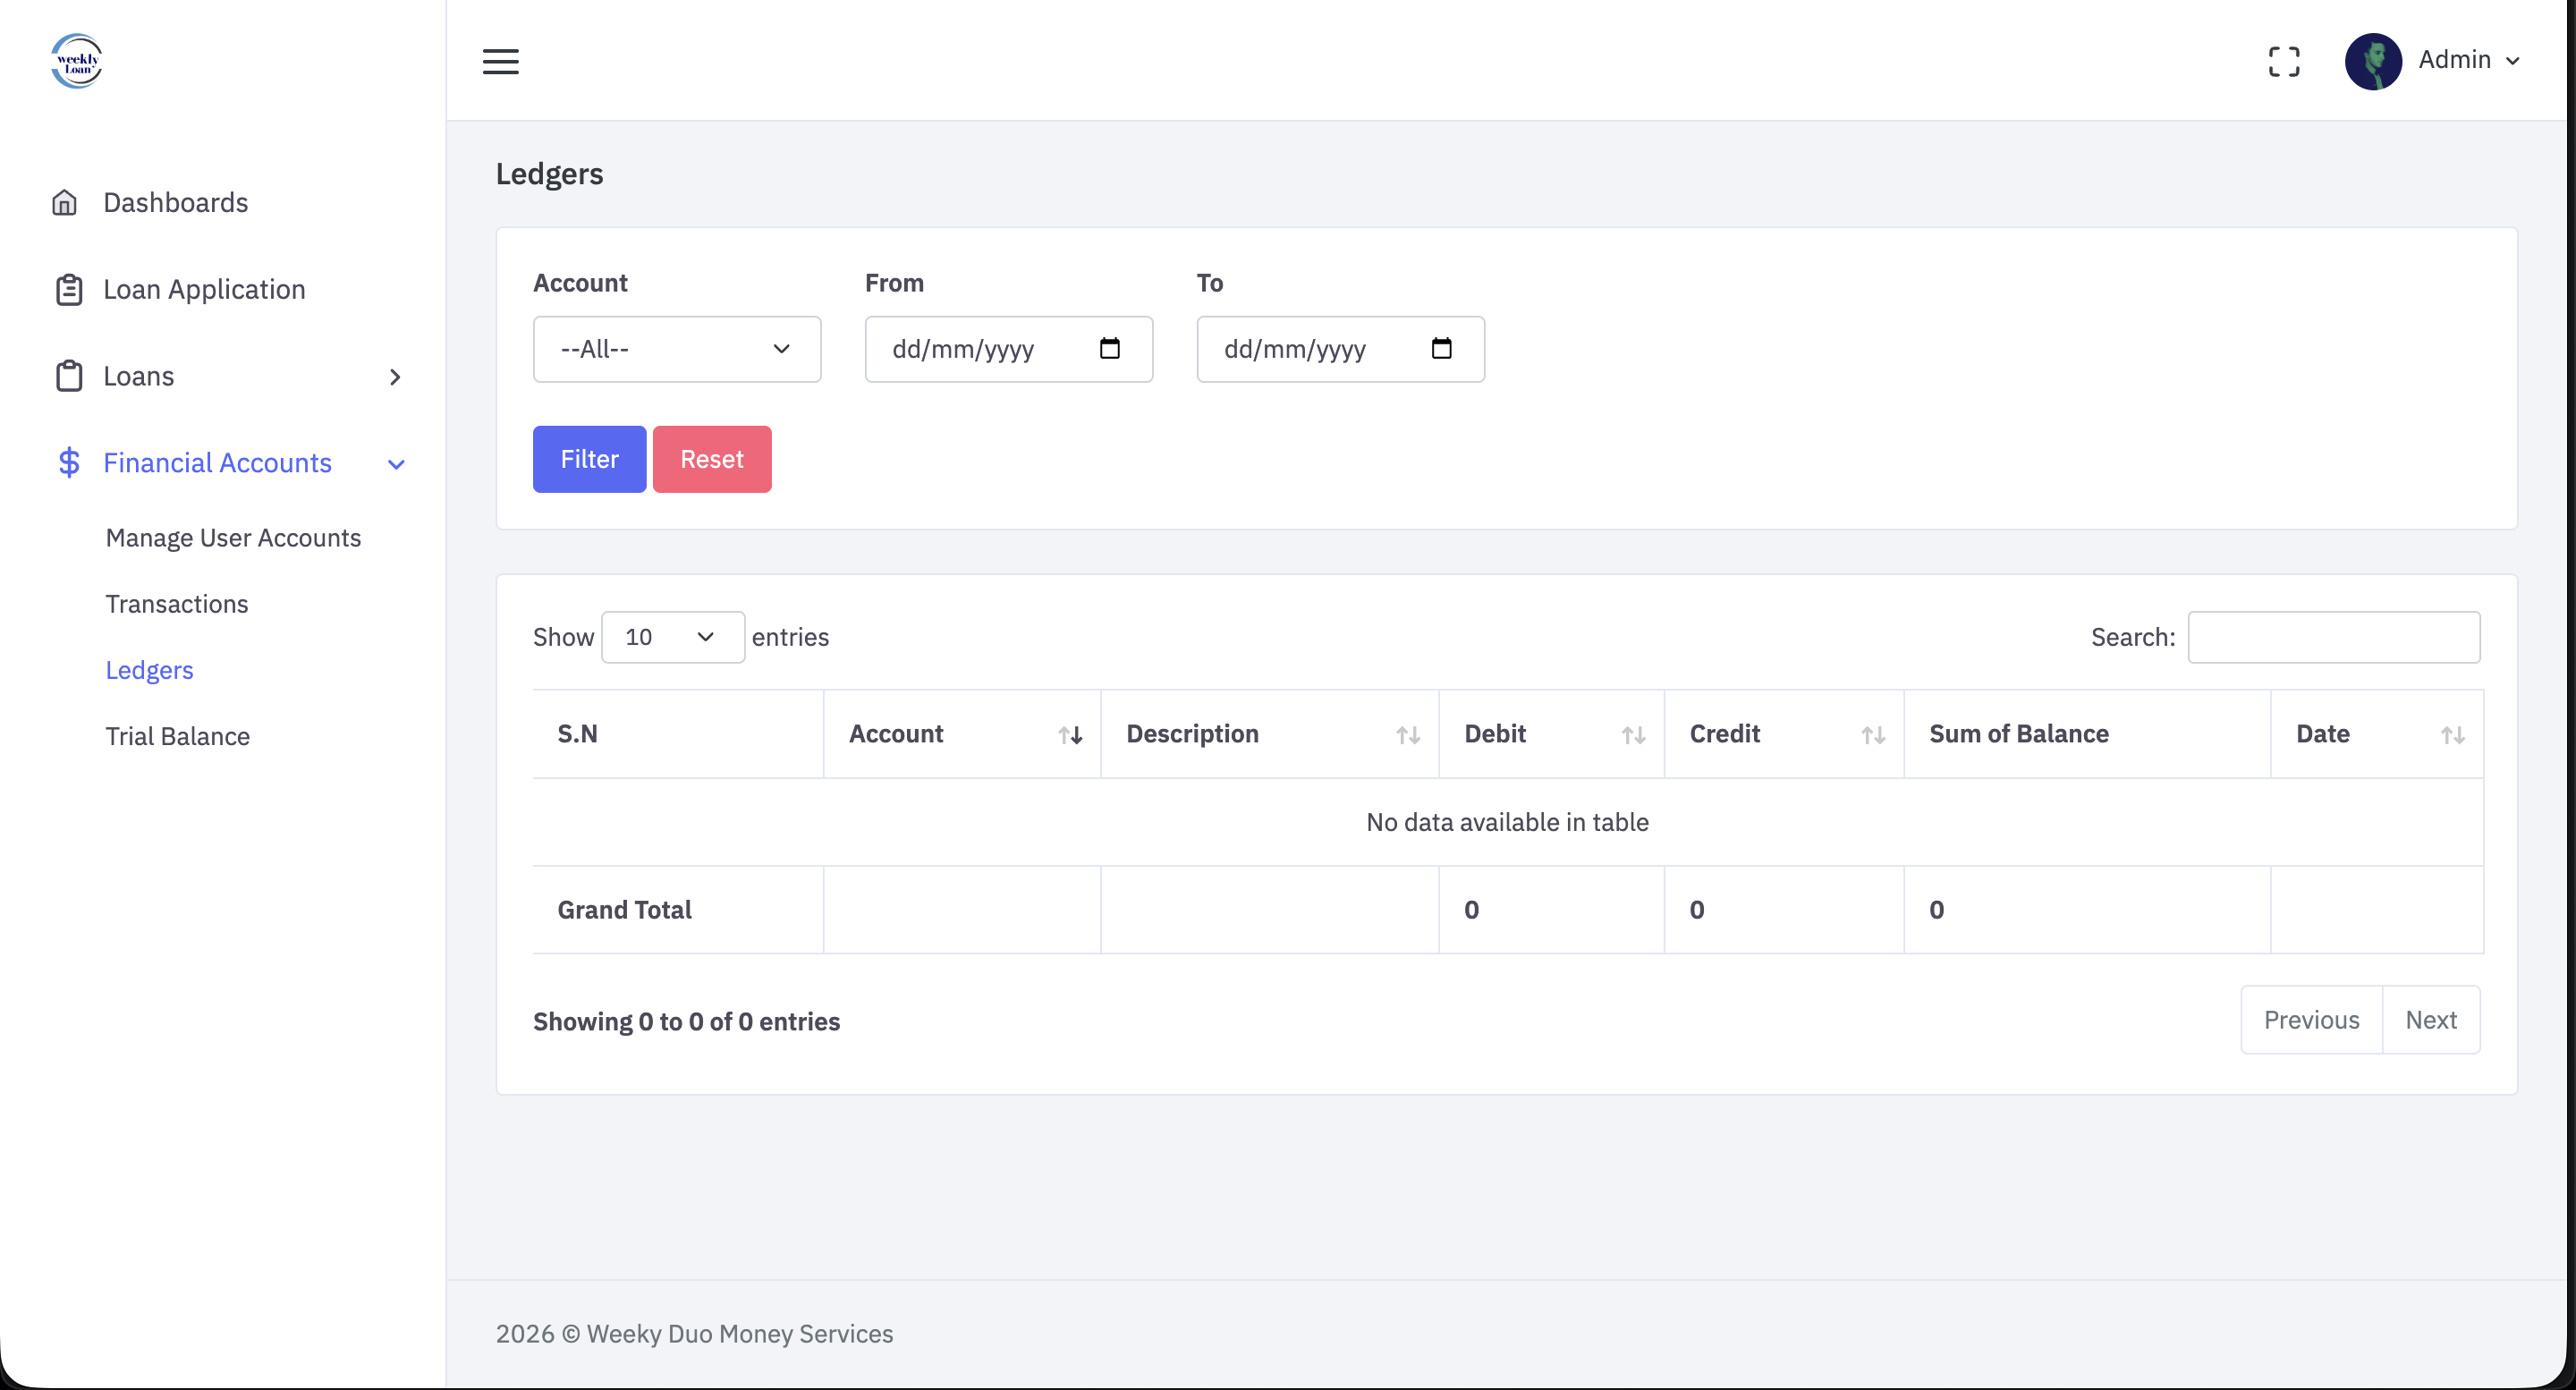Image resolution: width=2576 pixels, height=1390 pixels.
Task: Click the Loan Application clipboard icon
Action: click(x=68, y=290)
